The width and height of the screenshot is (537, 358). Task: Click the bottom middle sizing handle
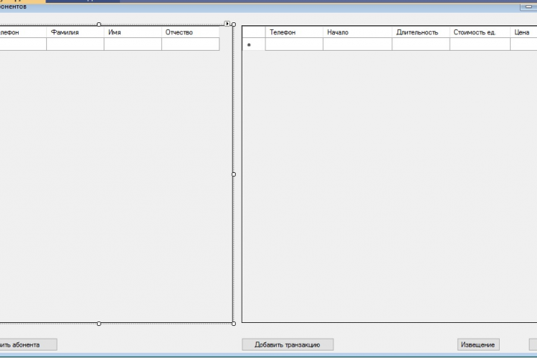99,324
